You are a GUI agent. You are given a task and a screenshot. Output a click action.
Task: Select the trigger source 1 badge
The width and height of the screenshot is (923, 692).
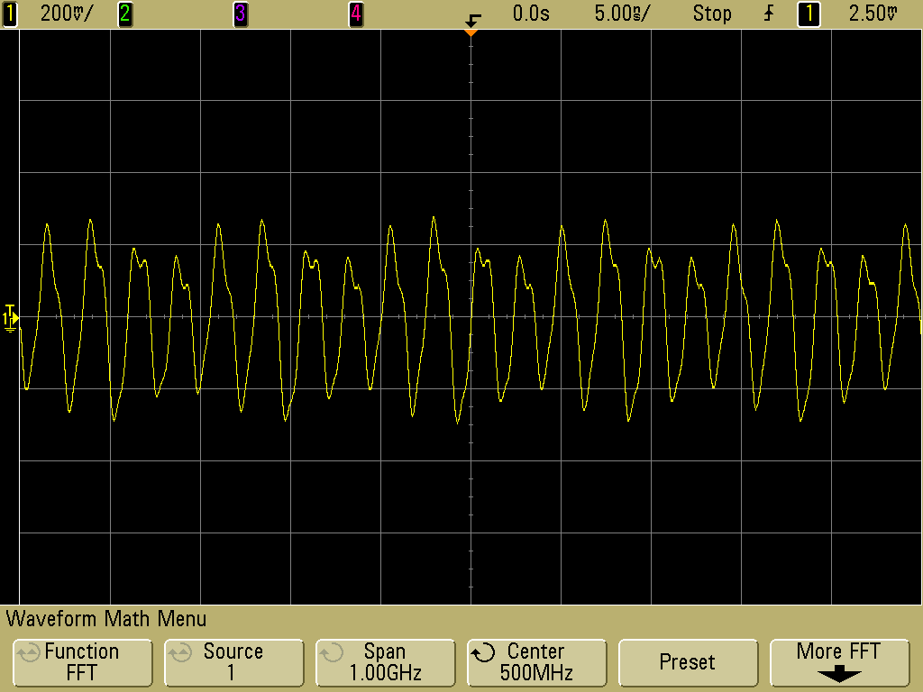809,14
